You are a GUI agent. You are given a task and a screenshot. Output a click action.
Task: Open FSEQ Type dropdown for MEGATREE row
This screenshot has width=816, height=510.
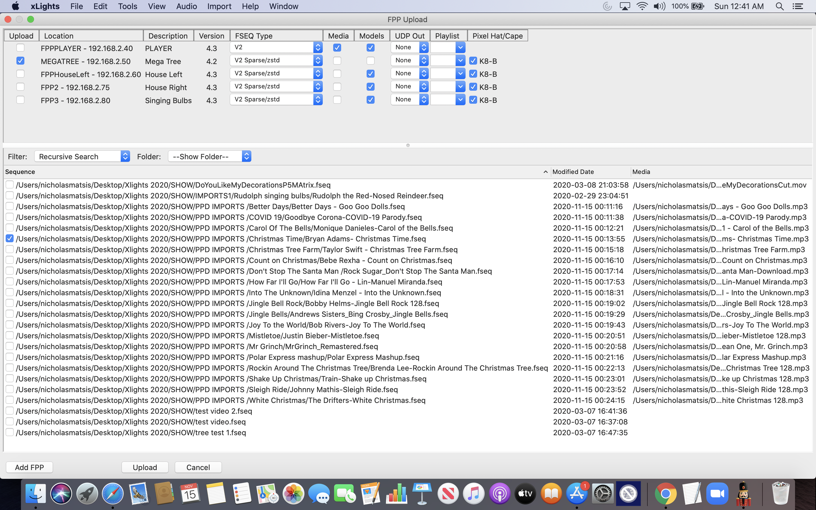tap(276, 60)
